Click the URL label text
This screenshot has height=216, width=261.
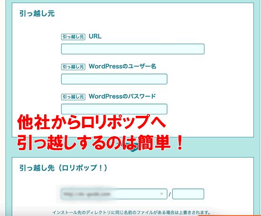95,36
